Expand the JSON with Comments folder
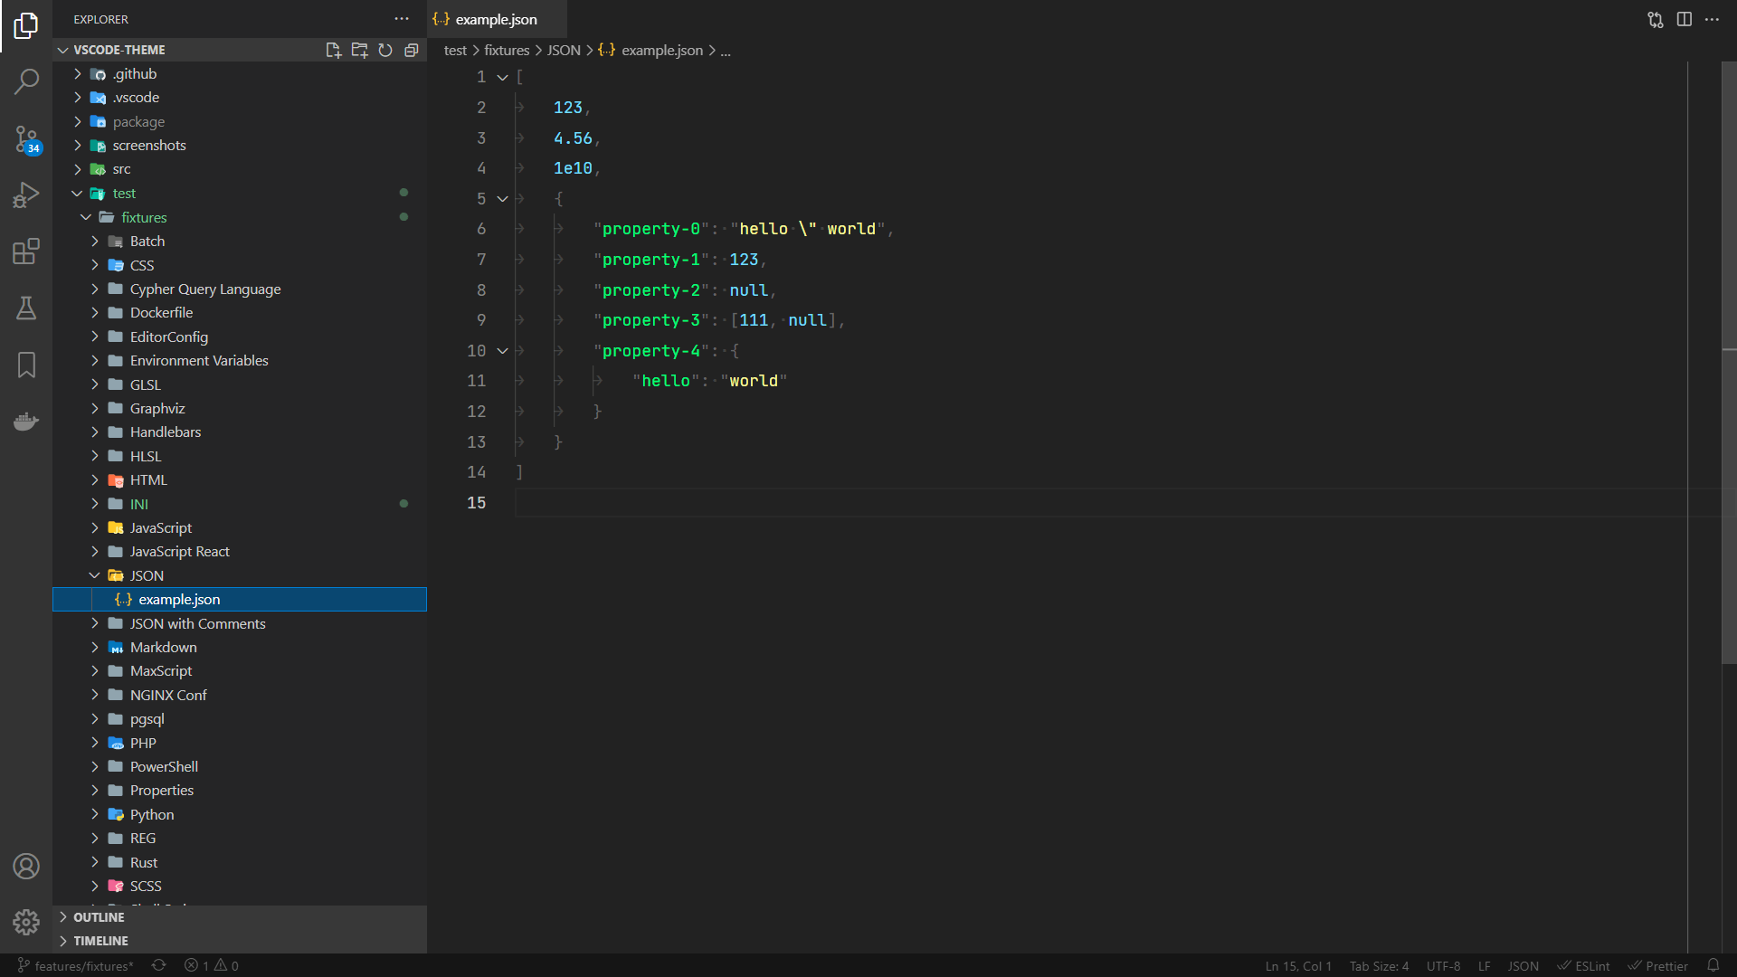Viewport: 1737px width, 977px height. click(196, 623)
